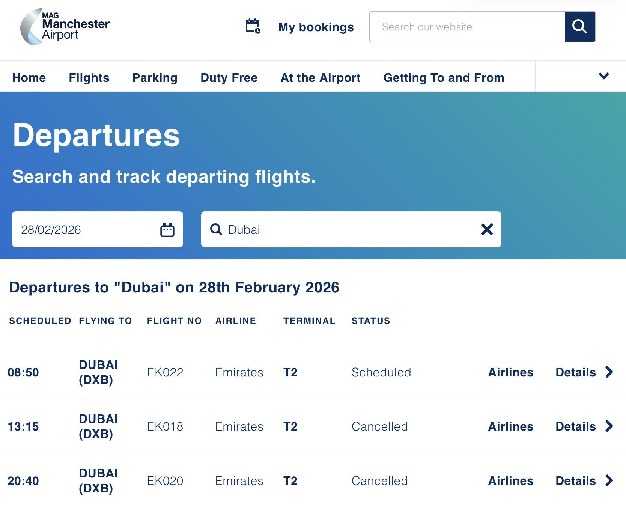This screenshot has height=527, width=626.
Task: Click the Manchester Airport logo
Action: pyautogui.click(x=65, y=27)
